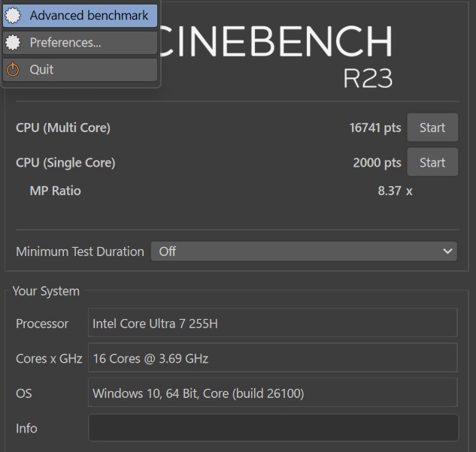Click the OS label
476x452 pixels.
[x=23, y=393]
